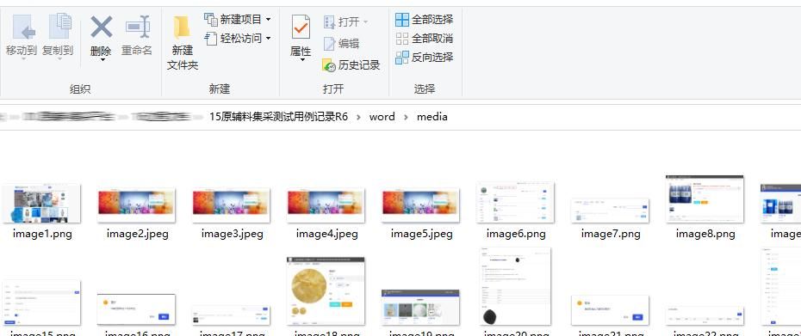The width and height of the screenshot is (801, 336).
Task: Expand the 新建项目 dropdown arrow
Action: pyautogui.click(x=268, y=20)
